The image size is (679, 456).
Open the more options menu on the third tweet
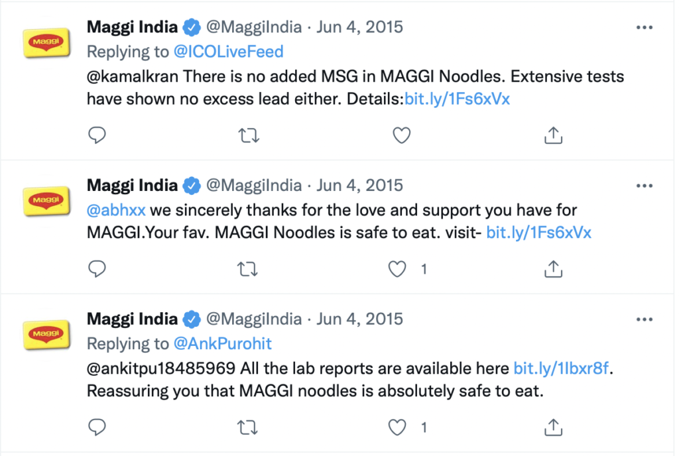[644, 319]
